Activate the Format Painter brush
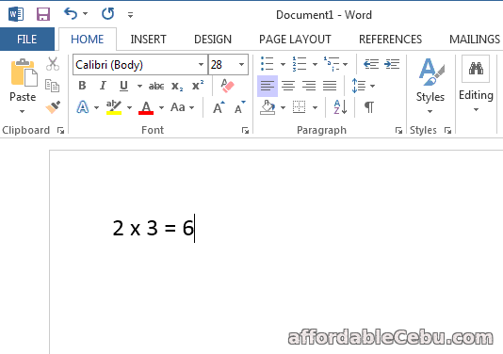503x354 pixels. pyautogui.click(x=53, y=107)
